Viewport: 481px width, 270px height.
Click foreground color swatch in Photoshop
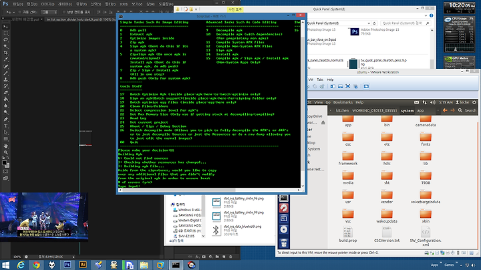pos(4,162)
